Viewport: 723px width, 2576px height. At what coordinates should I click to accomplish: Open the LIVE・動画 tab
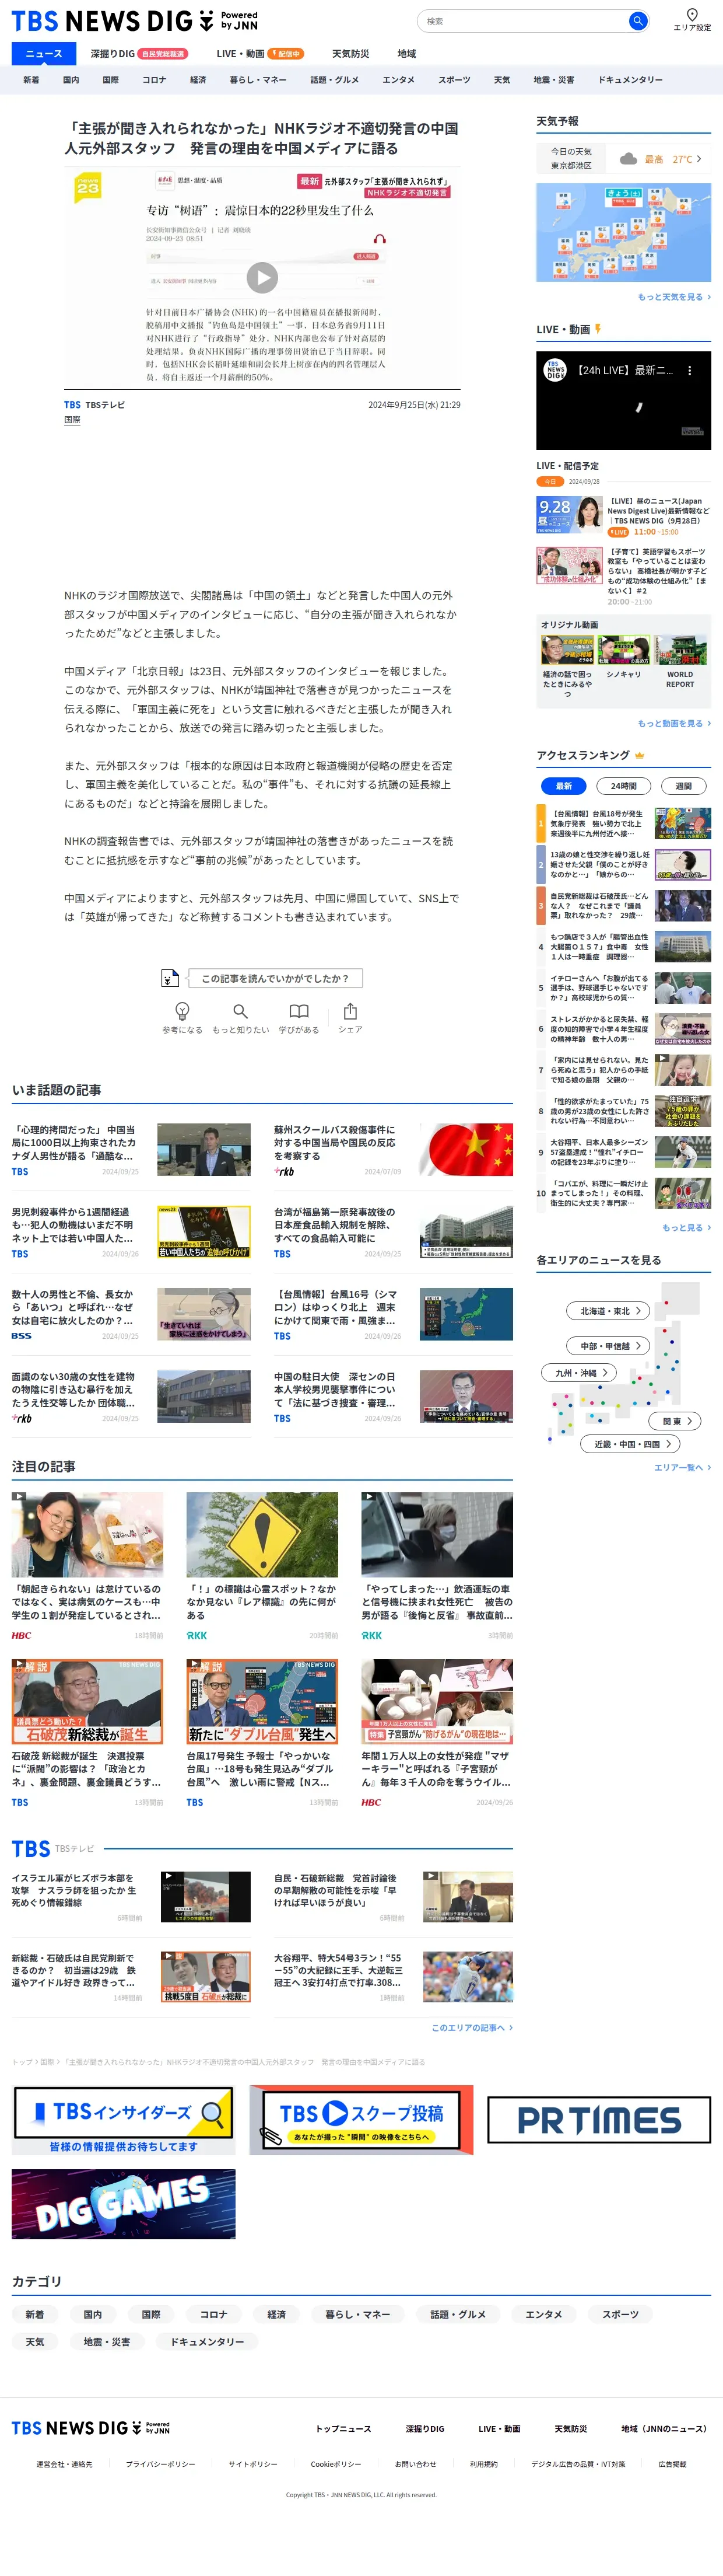point(259,54)
